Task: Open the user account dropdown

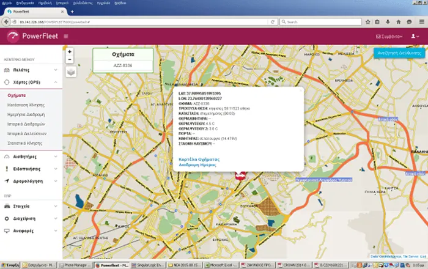Action: pos(415,36)
